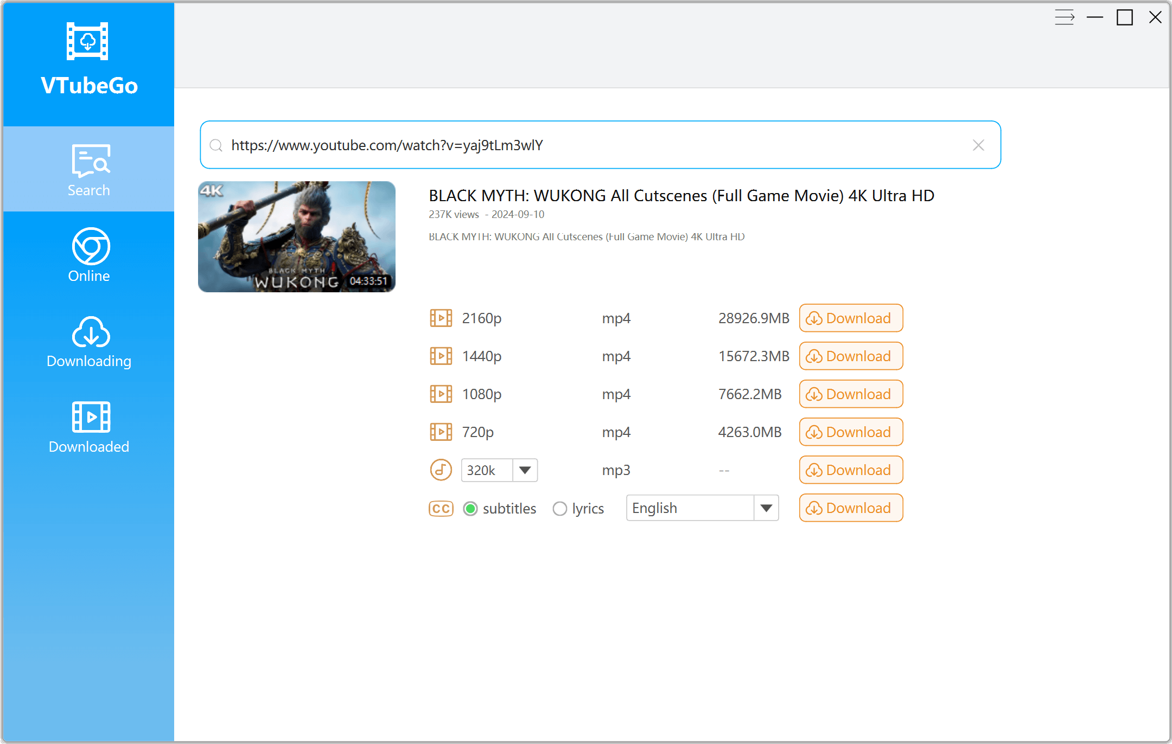This screenshot has width=1172, height=744.
Task: Click the music note icon beside 320k
Action: [x=441, y=470]
